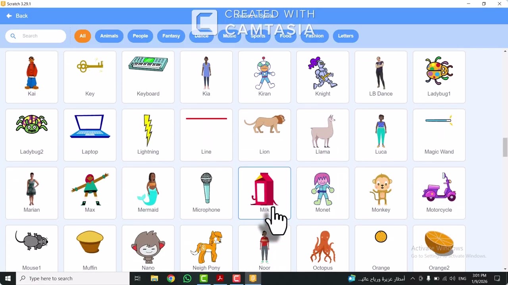Filter sprites by Animals
508x285 pixels.
click(x=109, y=36)
